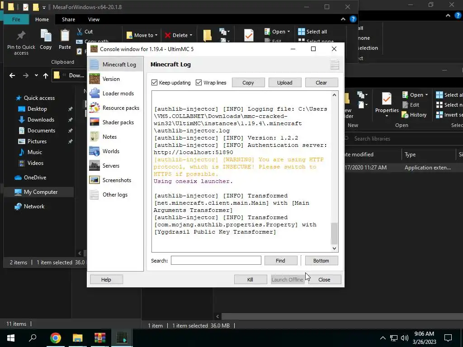The width and height of the screenshot is (463, 347).
Task: Show hidden system tray icons
Action: [383, 338]
